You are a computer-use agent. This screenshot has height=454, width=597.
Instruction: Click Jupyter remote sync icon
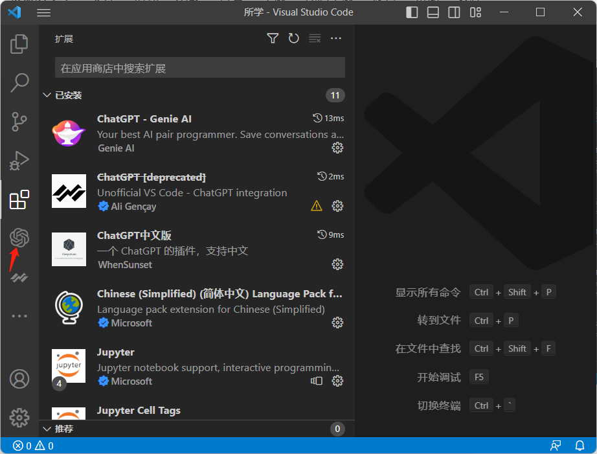tap(317, 381)
